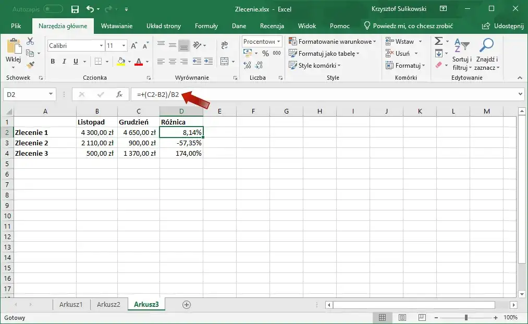Switch to Page Layout view icon
This screenshot has height=324, width=528.
coord(402,317)
